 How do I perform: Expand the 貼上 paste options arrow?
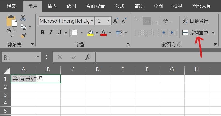click(12, 37)
